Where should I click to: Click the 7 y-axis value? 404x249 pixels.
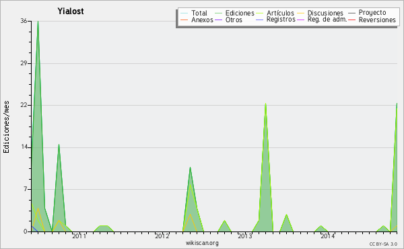26,189
